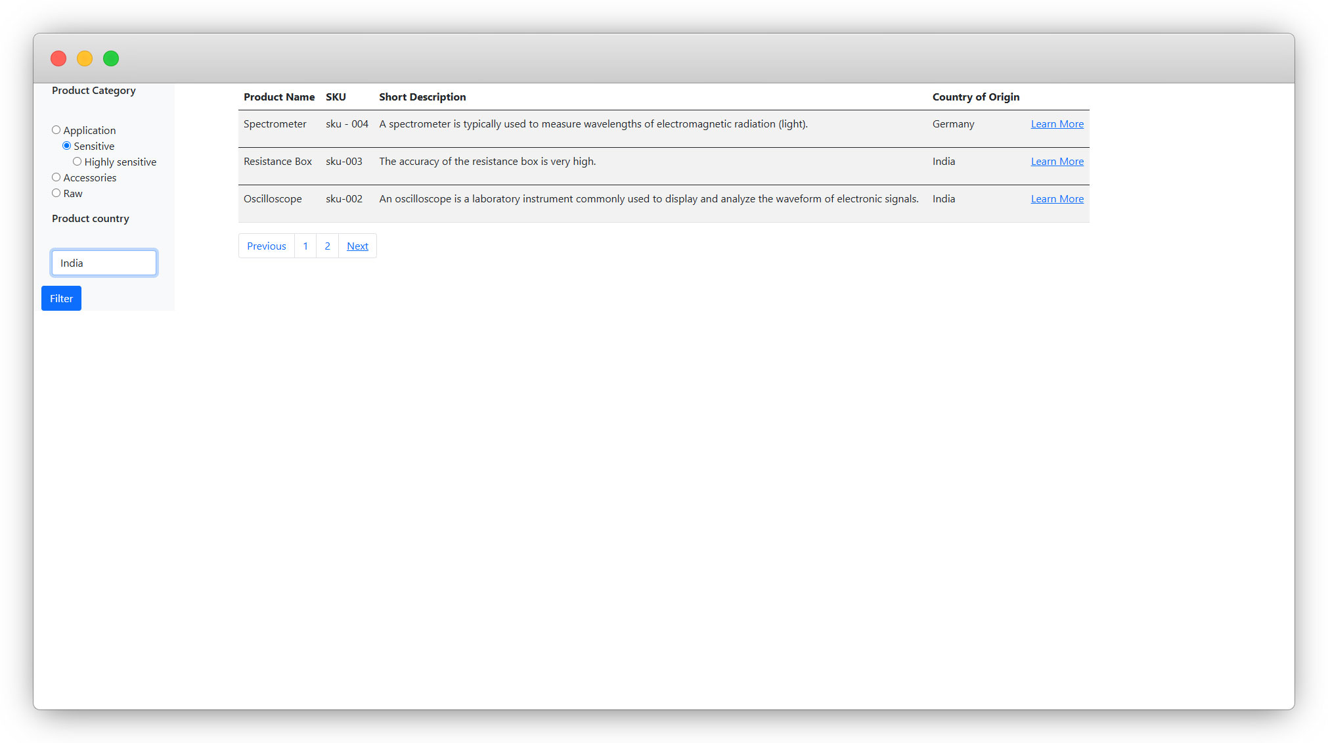This screenshot has height=743, width=1328.
Task: Go to pagination page 2
Action: tap(327, 246)
